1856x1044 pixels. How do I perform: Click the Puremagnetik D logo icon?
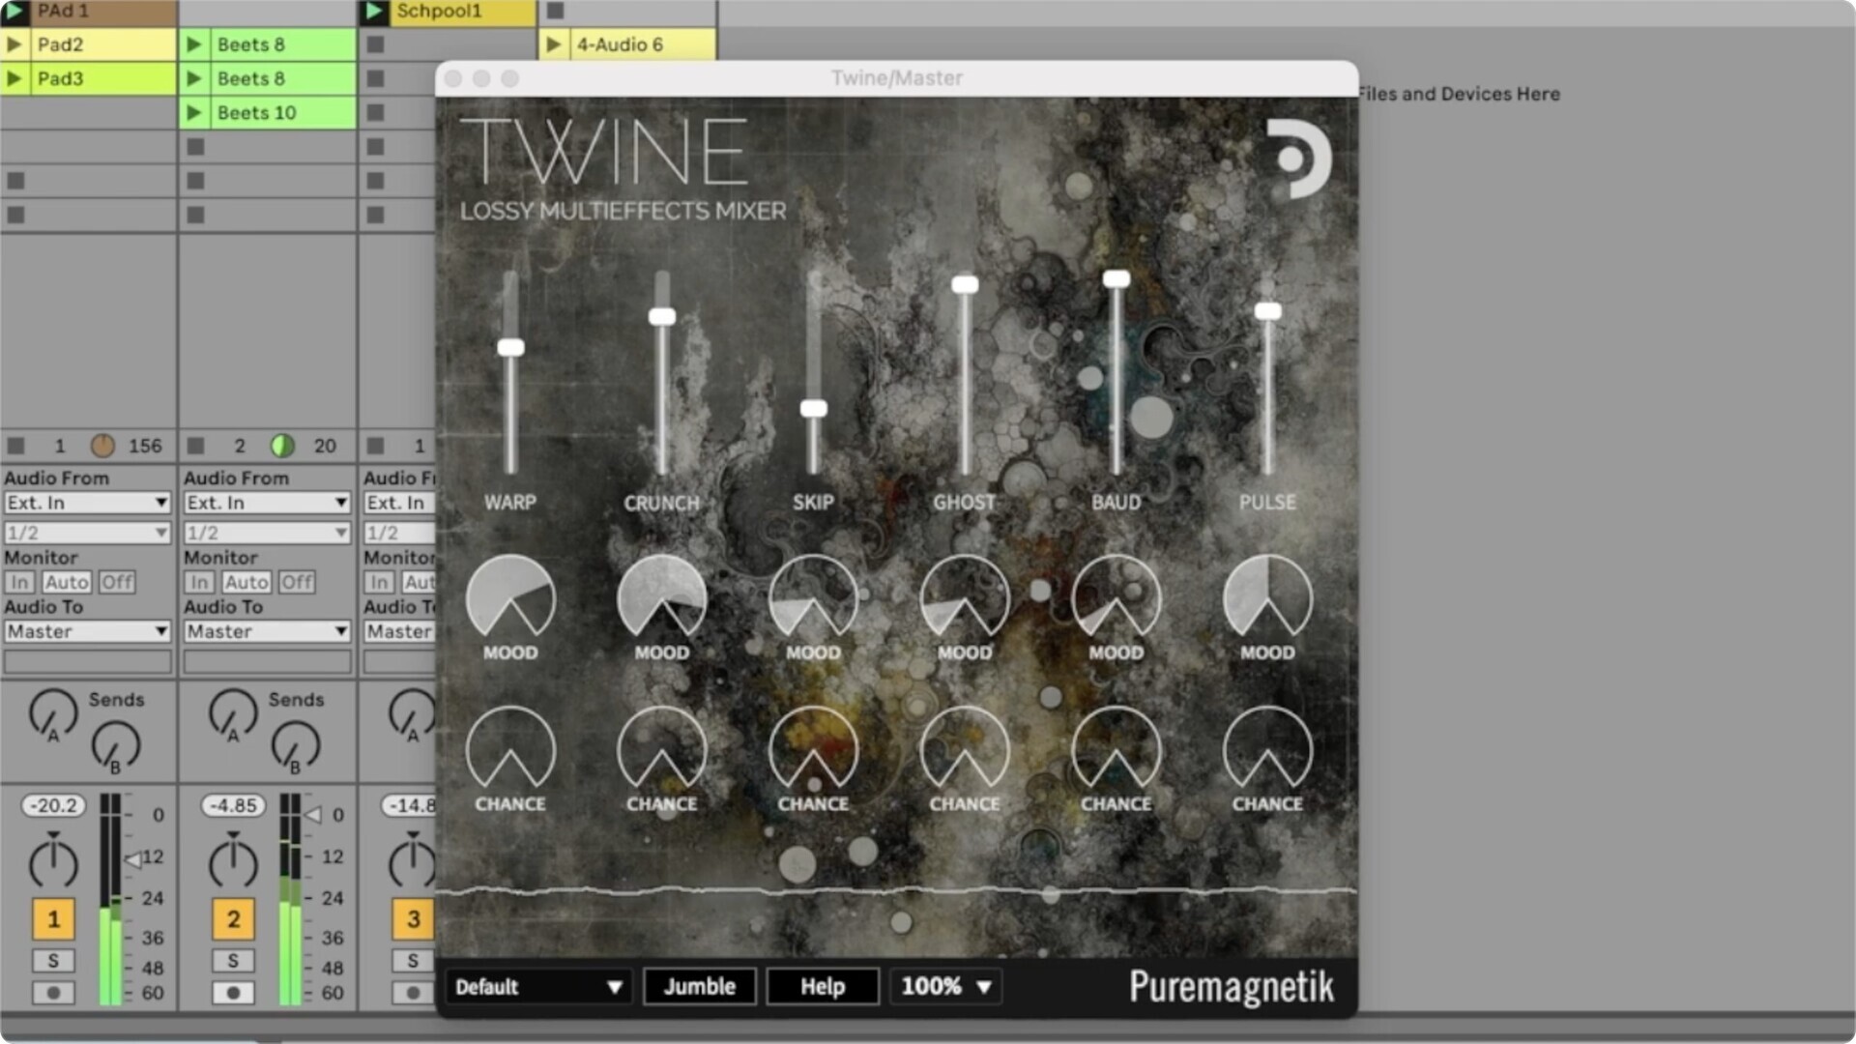point(1299,159)
